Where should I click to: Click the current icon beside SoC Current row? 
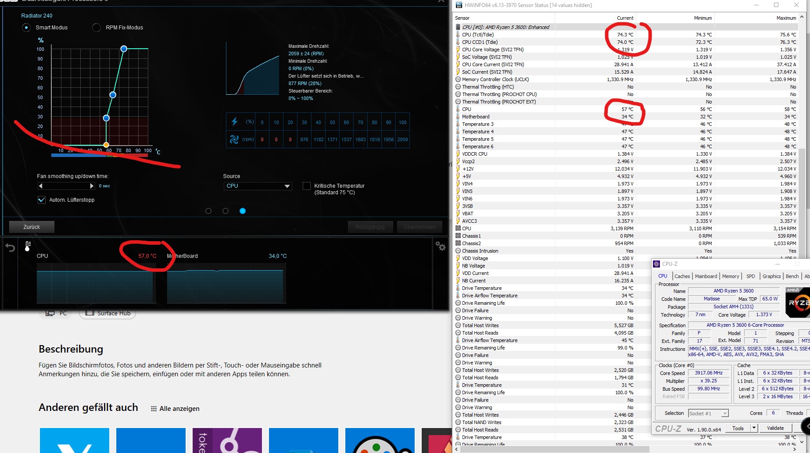[x=458, y=72]
